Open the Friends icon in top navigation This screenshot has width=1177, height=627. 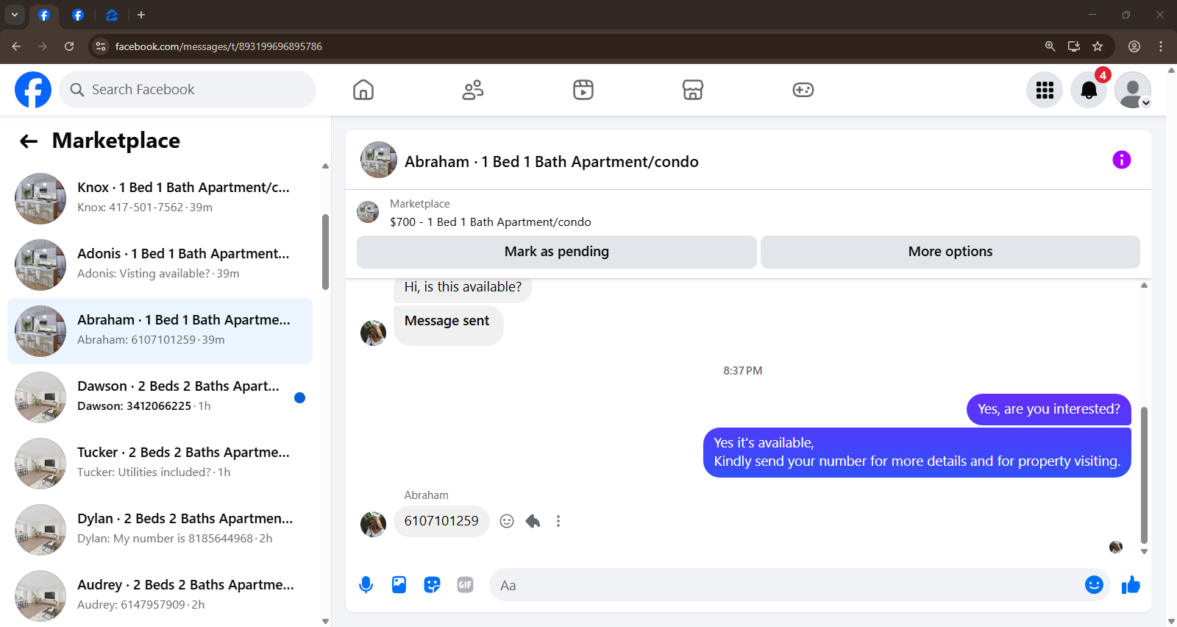pyautogui.click(x=473, y=90)
